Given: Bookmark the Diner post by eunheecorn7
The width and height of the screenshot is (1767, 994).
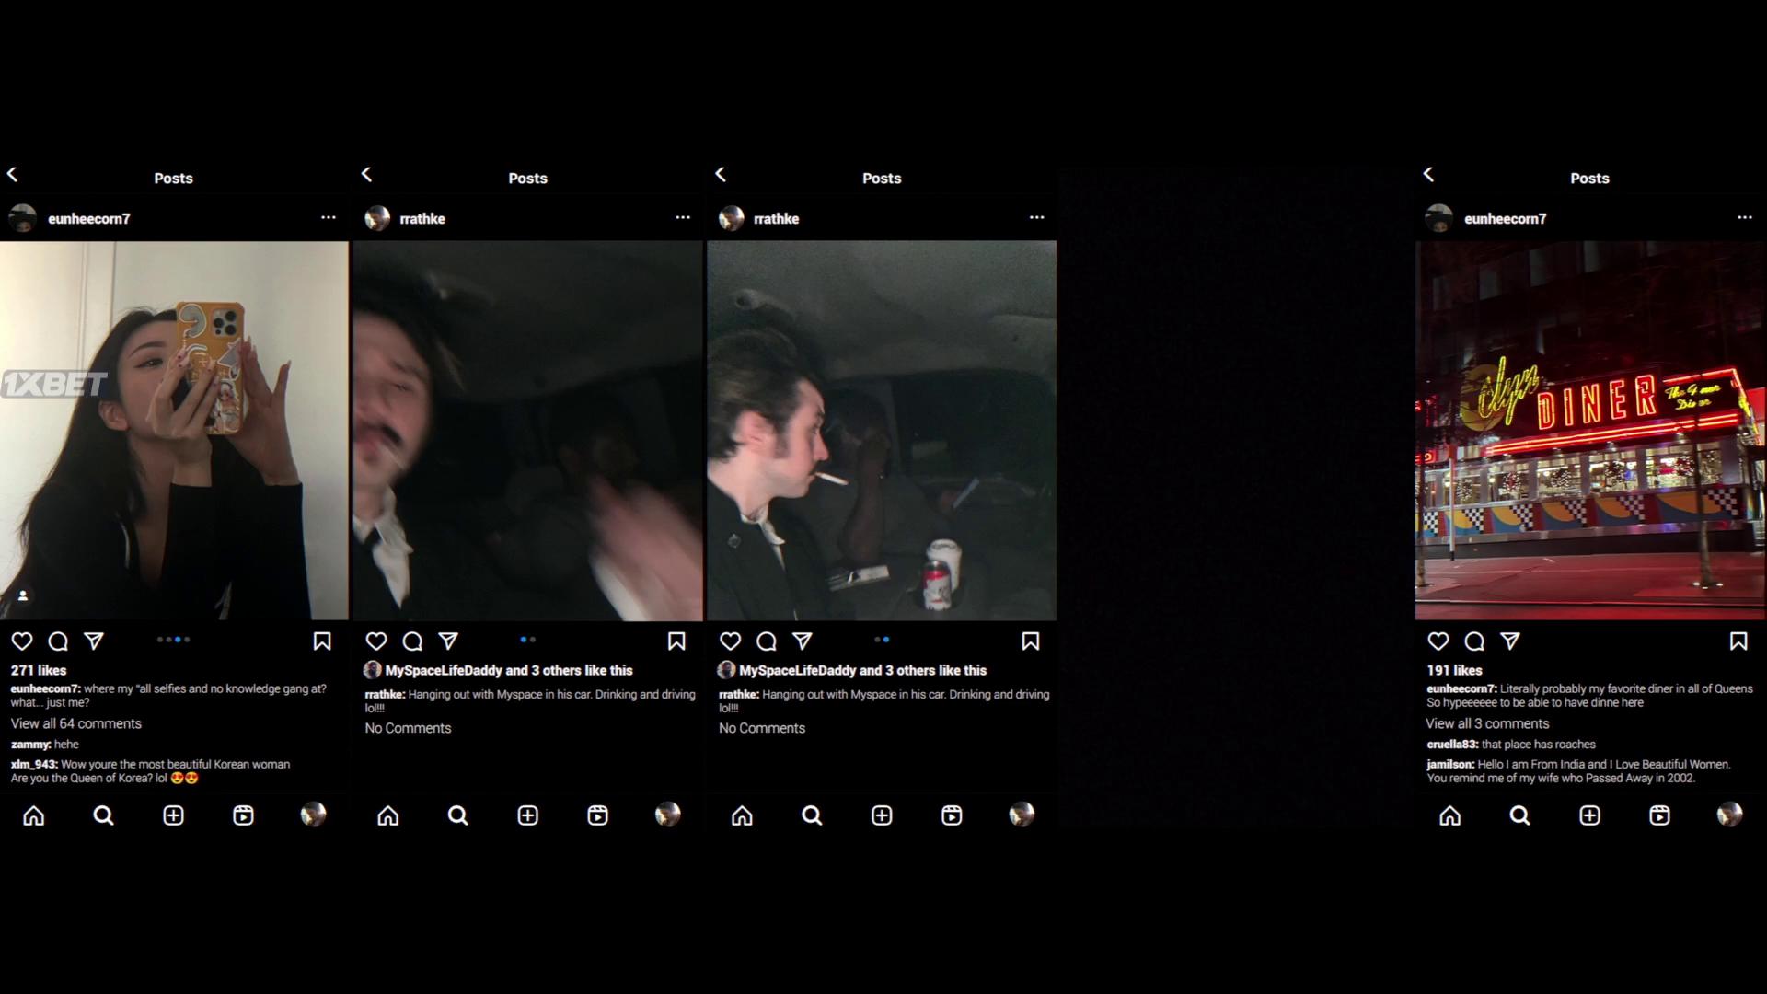Looking at the screenshot, I should click(x=1738, y=641).
